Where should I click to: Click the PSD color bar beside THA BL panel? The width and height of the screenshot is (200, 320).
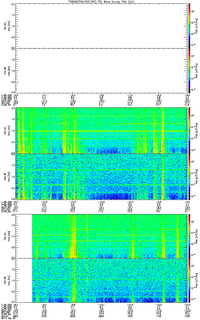(x=189, y=26)
